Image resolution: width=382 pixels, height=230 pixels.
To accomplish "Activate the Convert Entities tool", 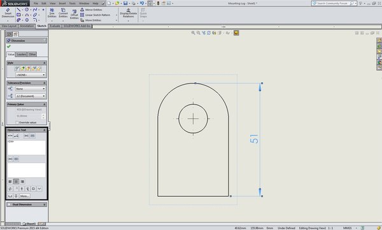I will [63, 13].
